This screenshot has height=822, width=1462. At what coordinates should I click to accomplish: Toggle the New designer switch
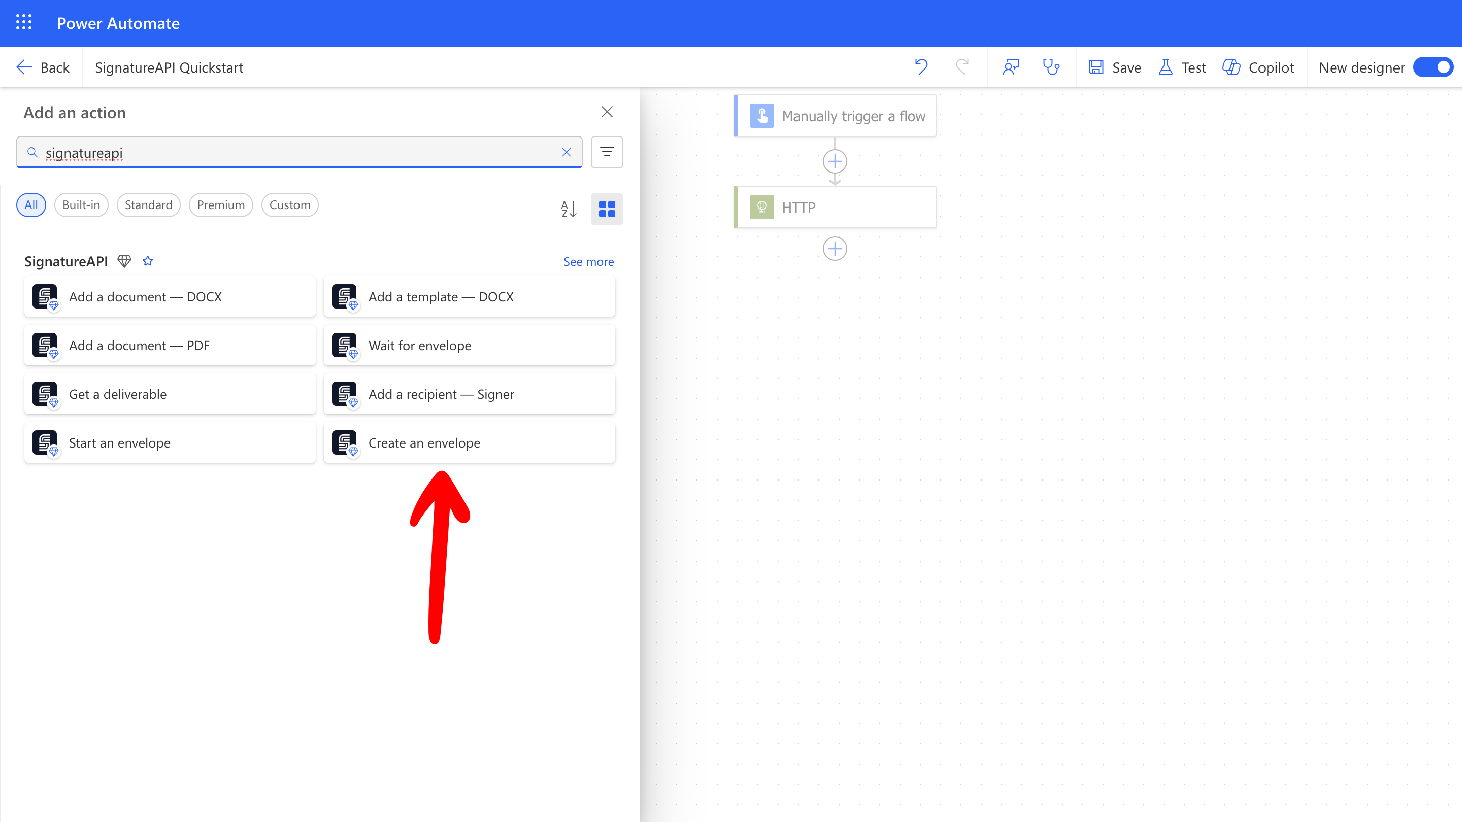click(x=1433, y=67)
